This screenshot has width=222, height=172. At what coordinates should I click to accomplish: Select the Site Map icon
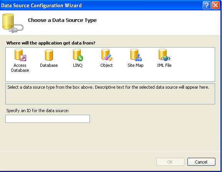pos(136,55)
